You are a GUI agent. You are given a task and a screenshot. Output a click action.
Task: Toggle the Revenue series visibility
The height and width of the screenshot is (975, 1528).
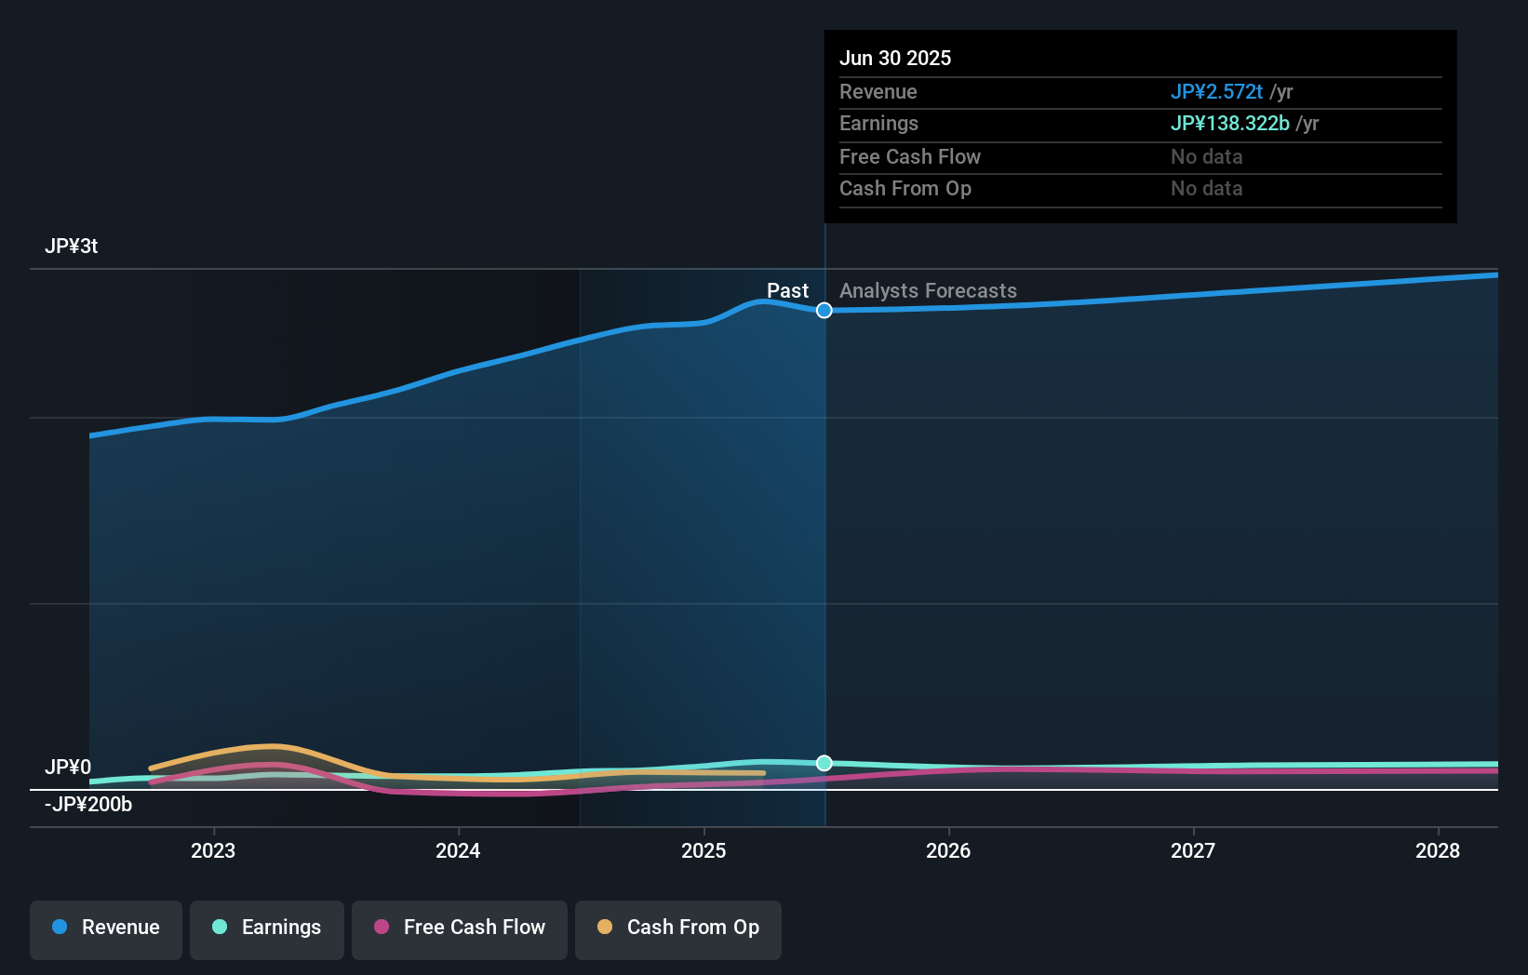click(105, 929)
